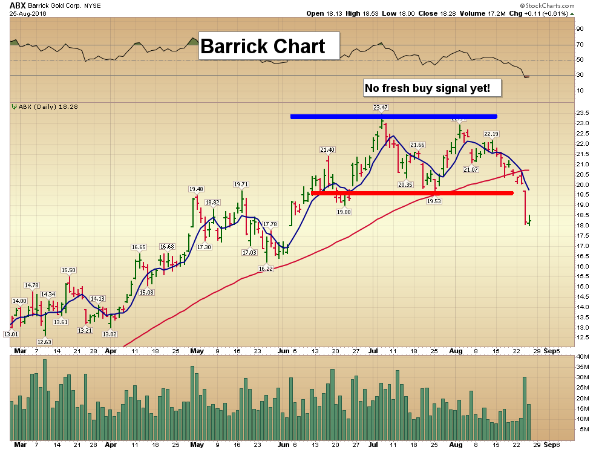Click the red support line near 19.5
Image resolution: width=599 pixels, height=450 pixels.
[413, 194]
